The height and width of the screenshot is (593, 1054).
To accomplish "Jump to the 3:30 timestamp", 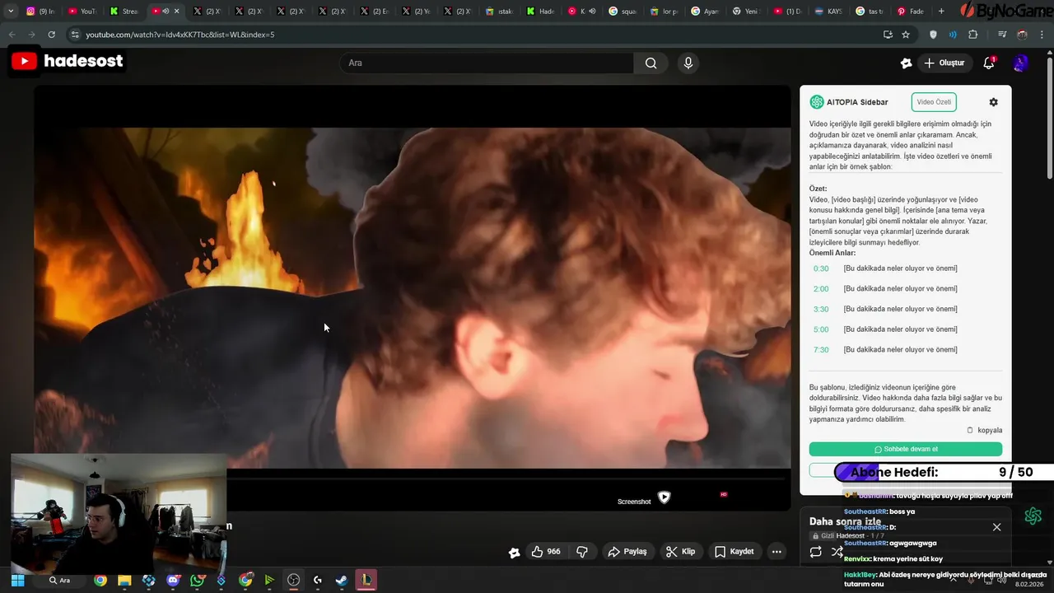I will (821, 310).
